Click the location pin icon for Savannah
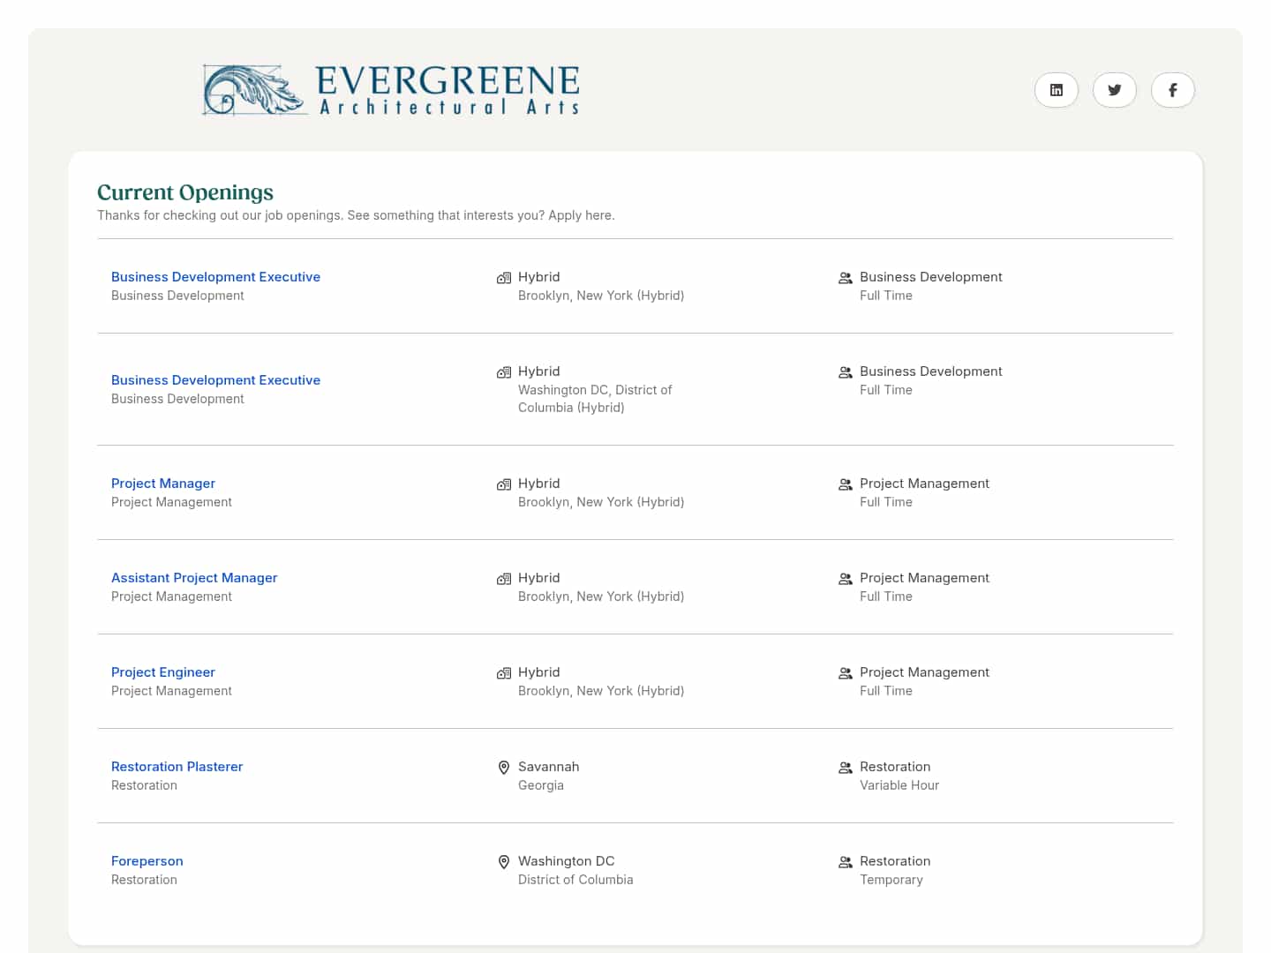This screenshot has width=1271, height=953. click(x=504, y=767)
